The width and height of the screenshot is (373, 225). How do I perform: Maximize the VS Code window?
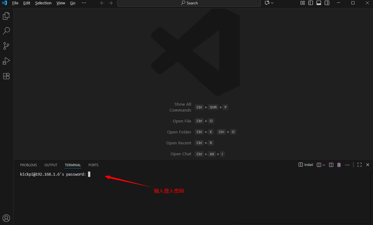tap(353, 3)
